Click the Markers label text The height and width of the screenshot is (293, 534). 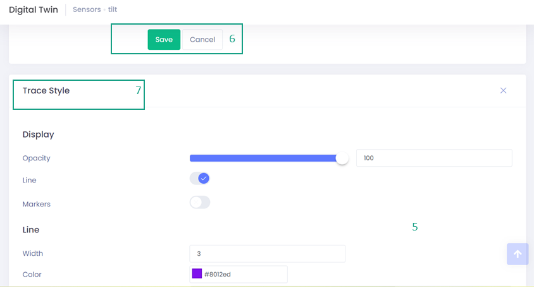pyautogui.click(x=37, y=204)
